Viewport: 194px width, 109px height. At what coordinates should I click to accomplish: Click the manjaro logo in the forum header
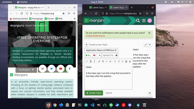95,21
